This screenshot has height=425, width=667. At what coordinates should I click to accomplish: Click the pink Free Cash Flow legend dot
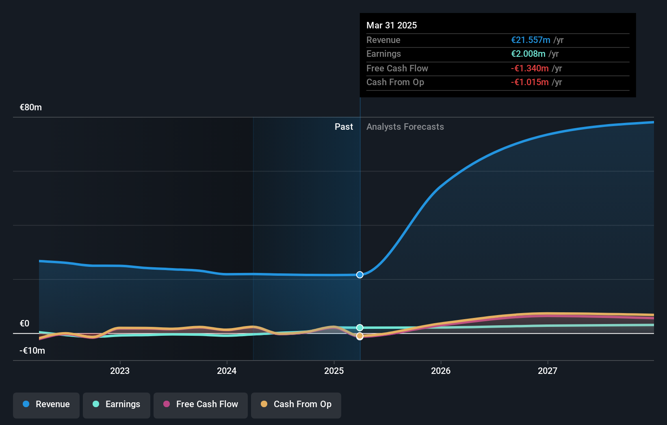point(167,404)
